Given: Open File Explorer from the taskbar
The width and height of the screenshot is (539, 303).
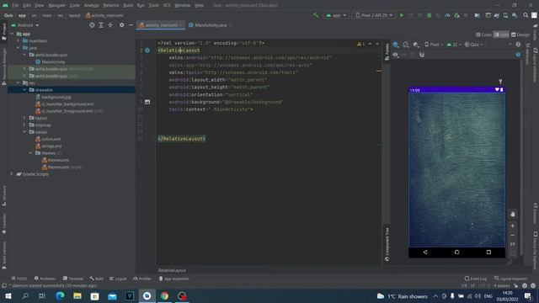Looking at the screenshot, I should 77,295.
